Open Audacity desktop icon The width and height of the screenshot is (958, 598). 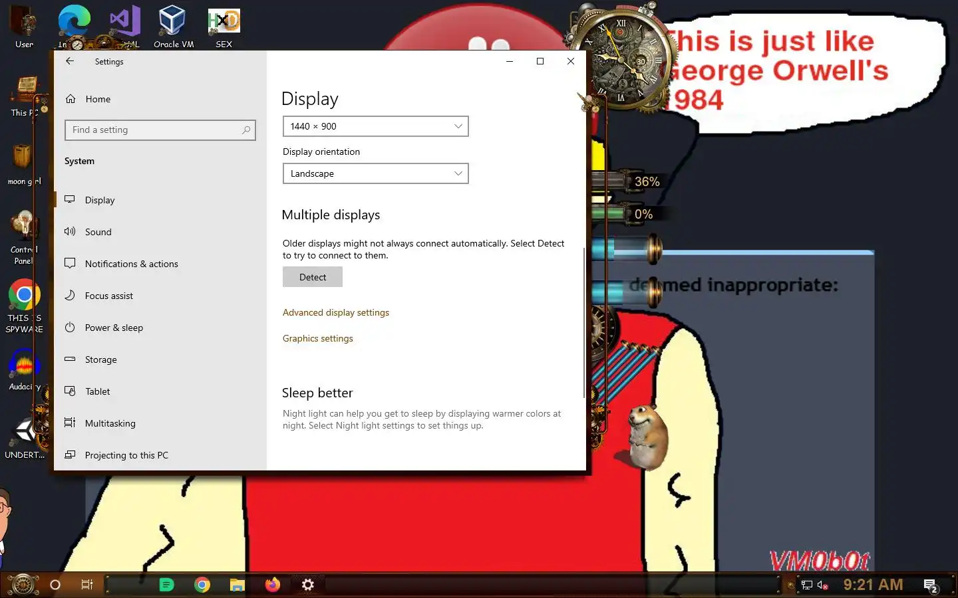[x=24, y=369]
